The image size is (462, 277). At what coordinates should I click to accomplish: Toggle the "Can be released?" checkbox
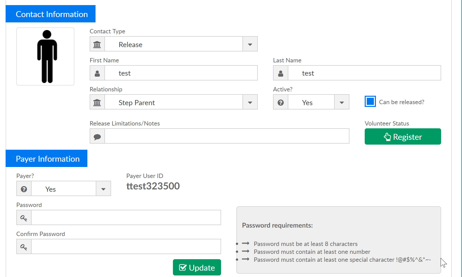tap(370, 102)
